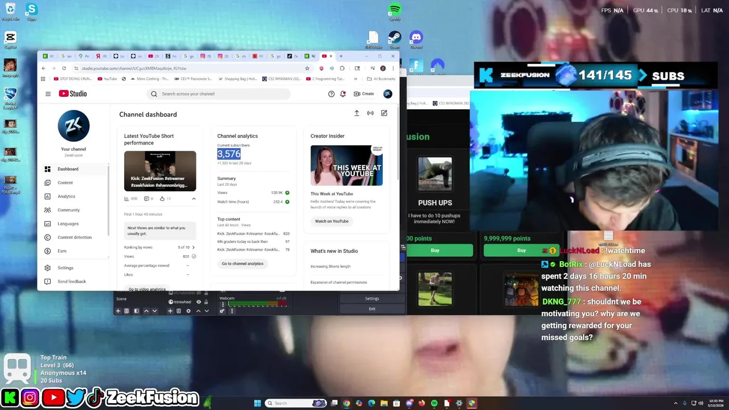Select the current subscribers count 3,576
Viewport: 729px width, 410px height.
pos(229,154)
